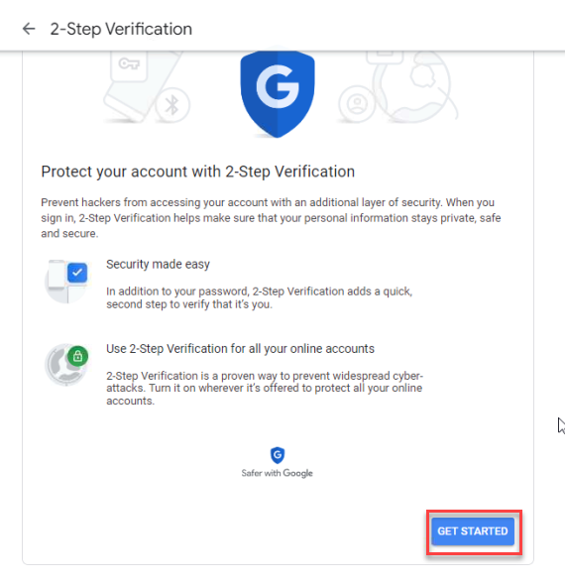Click the quick second step description text
This screenshot has height=583, width=565.
259,297
